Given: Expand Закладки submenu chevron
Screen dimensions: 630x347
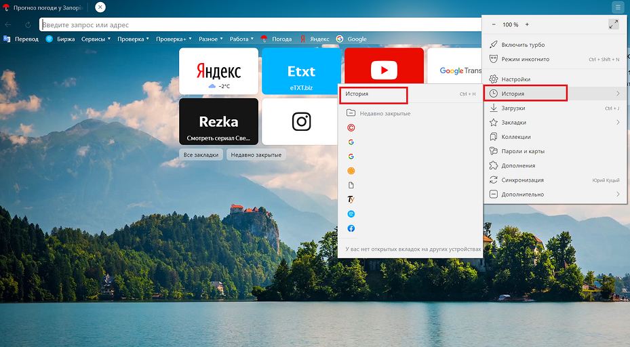Looking at the screenshot, I should tap(618, 123).
